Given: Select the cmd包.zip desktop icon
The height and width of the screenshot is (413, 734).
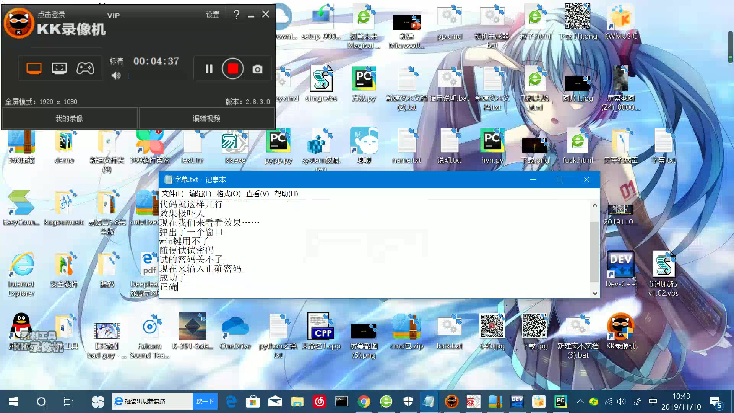Looking at the screenshot, I should pyautogui.click(x=407, y=332).
